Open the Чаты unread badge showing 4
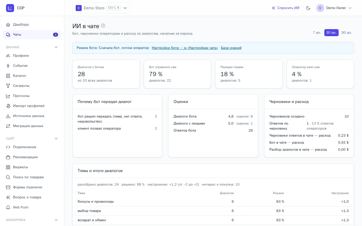The image size is (362, 226). click(x=56, y=35)
